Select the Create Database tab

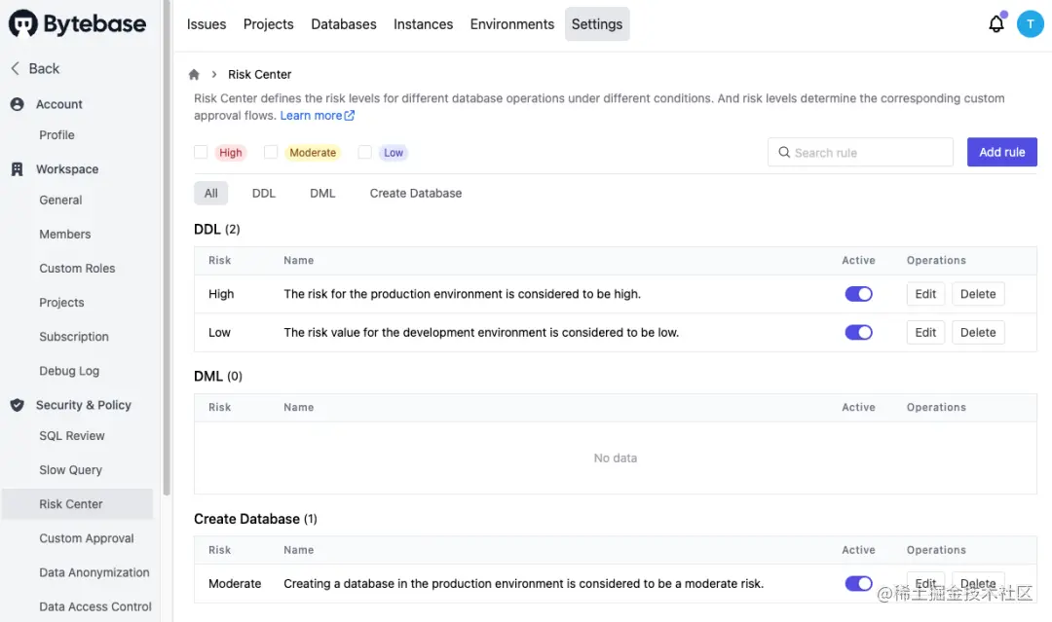point(415,193)
